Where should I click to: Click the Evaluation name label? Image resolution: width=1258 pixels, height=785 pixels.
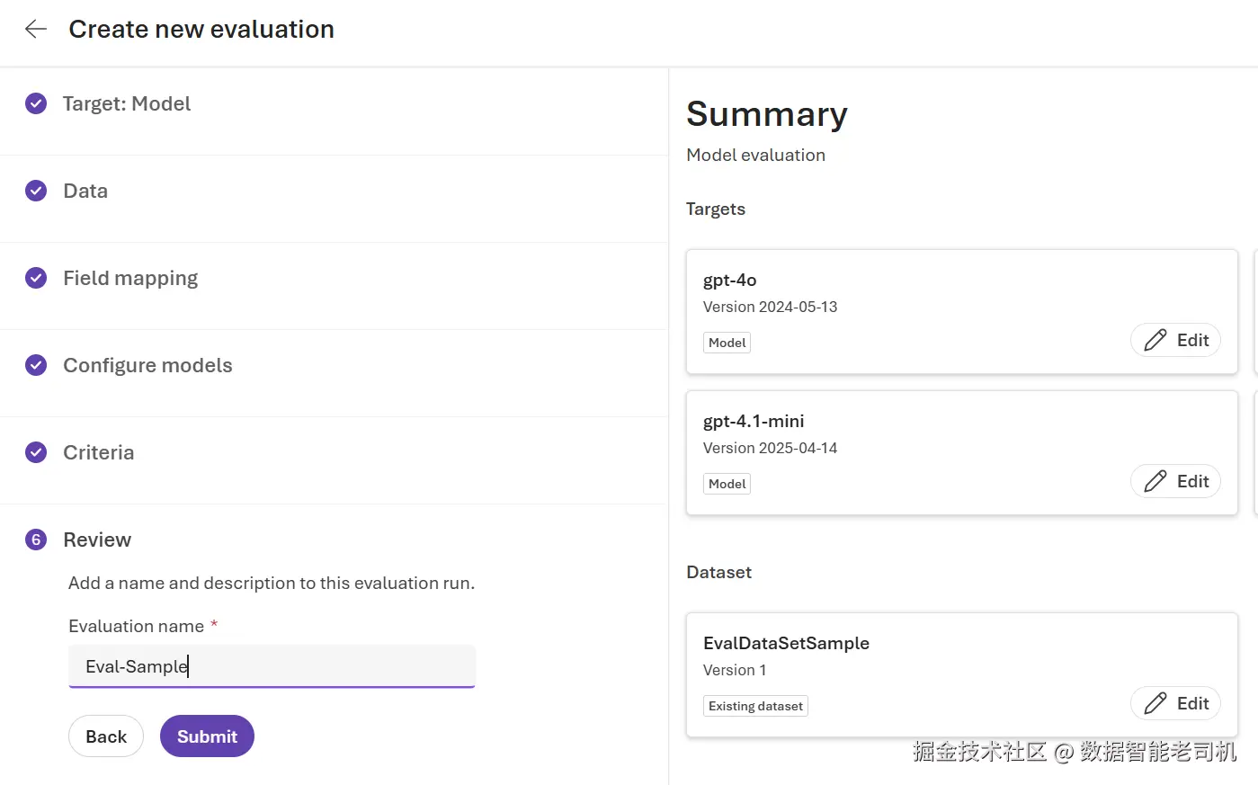click(x=136, y=626)
